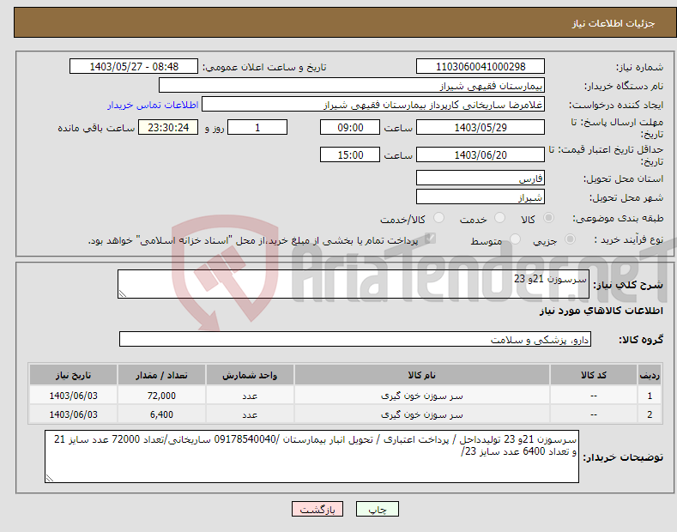
Task: Click row 2 need date 1403/06/03
Action: click(x=73, y=414)
